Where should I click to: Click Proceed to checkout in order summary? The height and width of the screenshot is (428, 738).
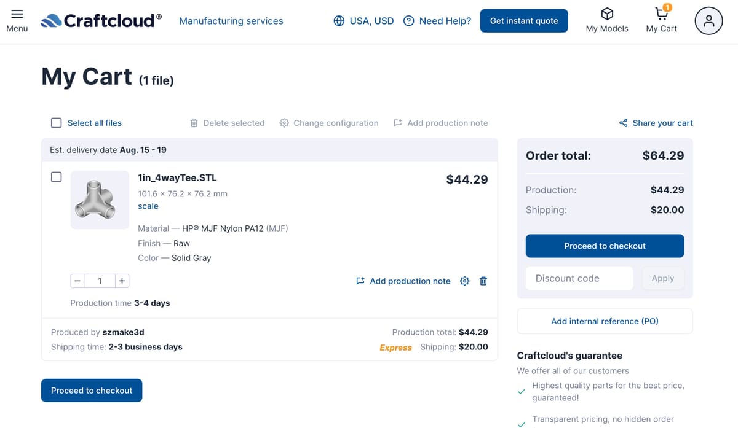pyautogui.click(x=605, y=246)
